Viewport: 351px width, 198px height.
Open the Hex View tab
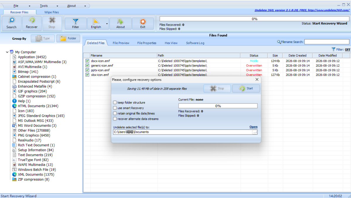pos(171,43)
